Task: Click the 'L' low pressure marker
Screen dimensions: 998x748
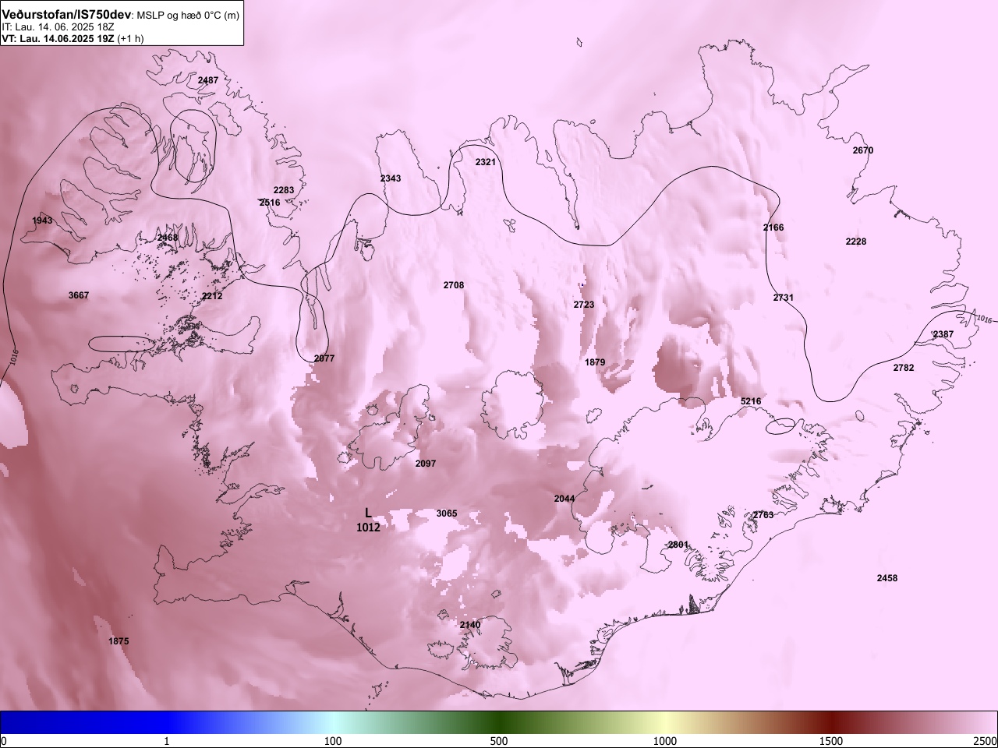Action: 368,513
